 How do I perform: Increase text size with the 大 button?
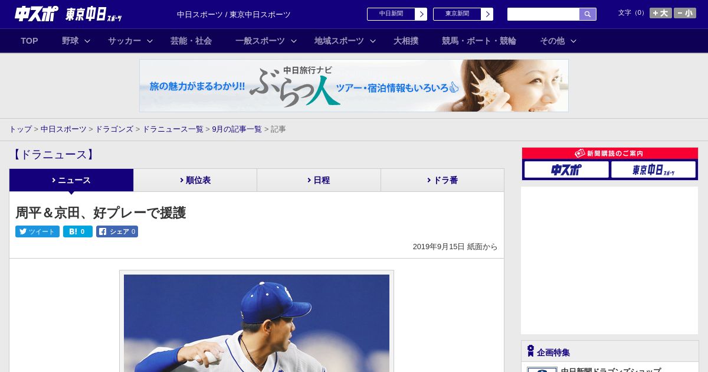click(x=660, y=13)
